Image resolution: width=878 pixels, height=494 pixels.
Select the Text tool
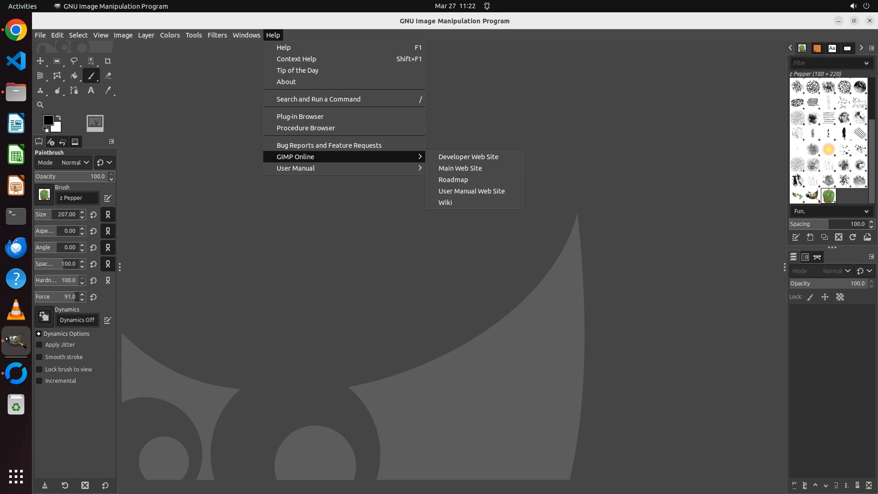click(91, 91)
